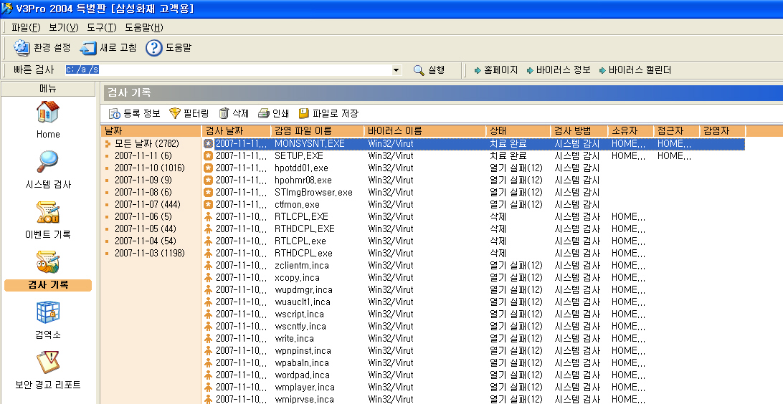Select the xcopy.inca file entry

click(297, 277)
